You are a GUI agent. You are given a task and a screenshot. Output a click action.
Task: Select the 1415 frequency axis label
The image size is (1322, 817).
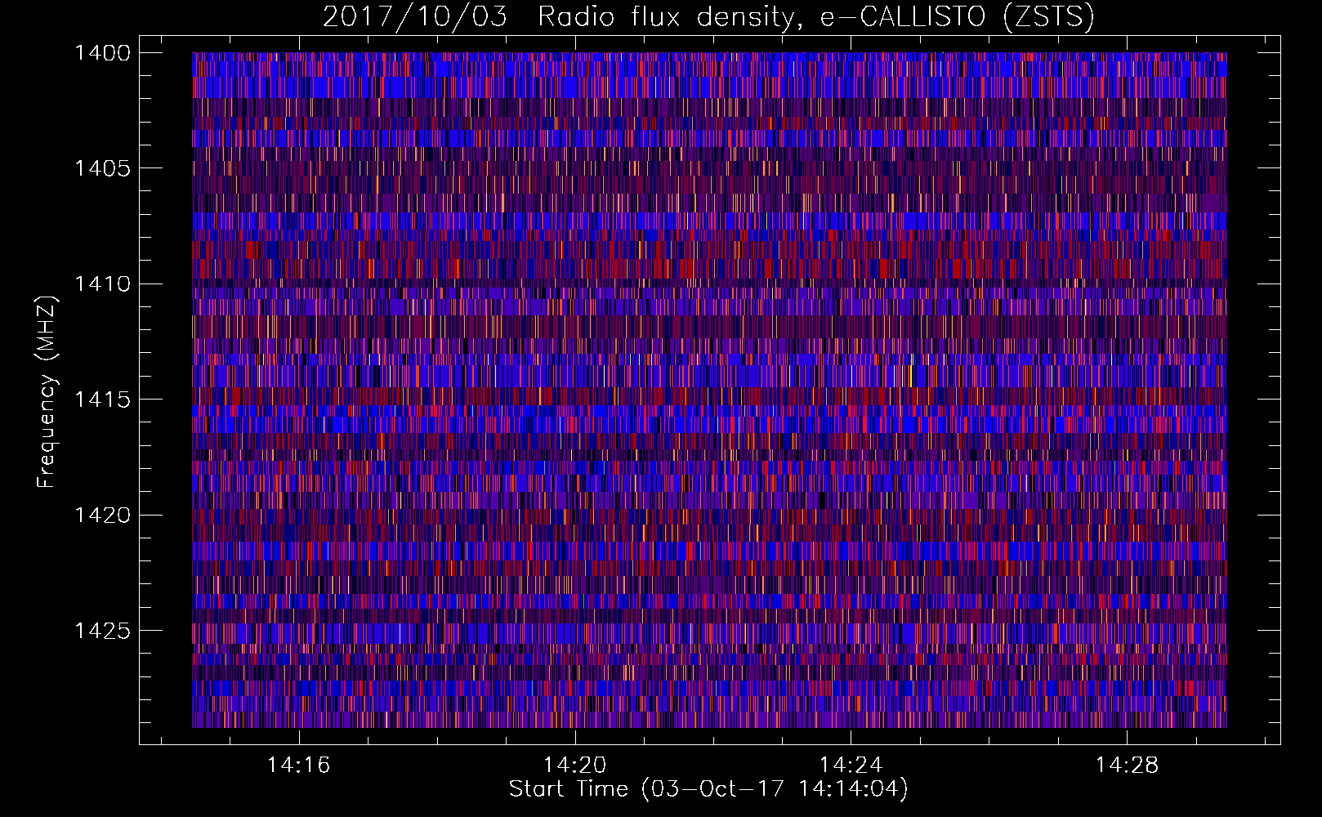point(102,400)
